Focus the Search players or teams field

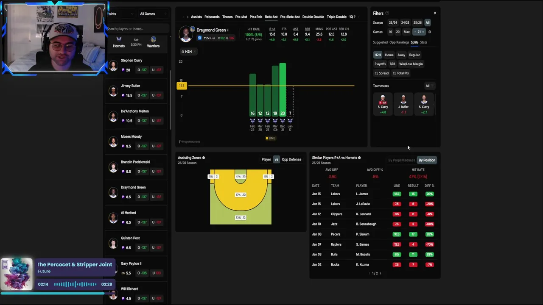(x=137, y=29)
